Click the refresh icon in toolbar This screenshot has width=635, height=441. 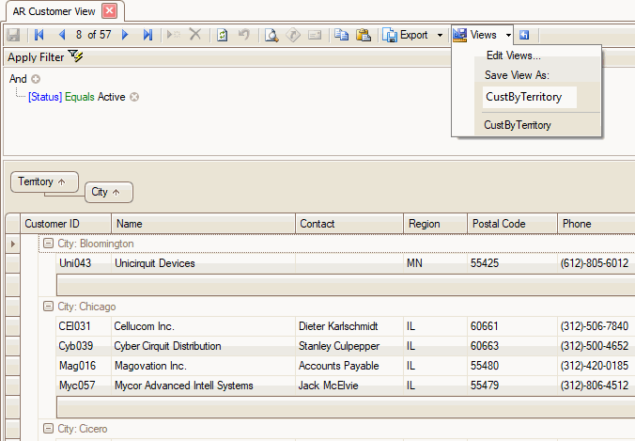tap(223, 35)
